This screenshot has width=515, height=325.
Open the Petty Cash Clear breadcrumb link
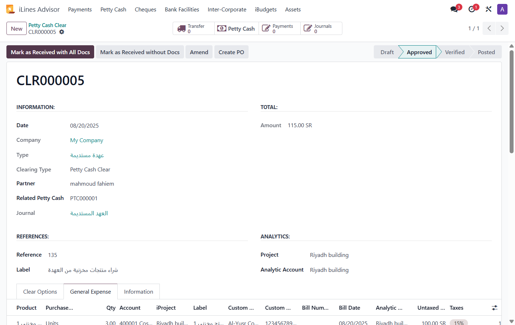[x=47, y=25]
